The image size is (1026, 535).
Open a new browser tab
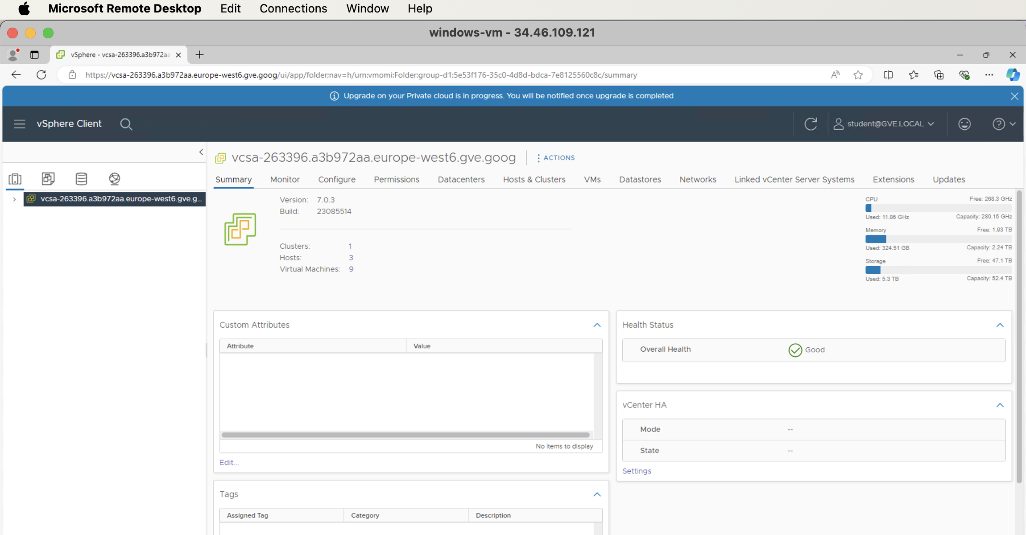click(199, 55)
